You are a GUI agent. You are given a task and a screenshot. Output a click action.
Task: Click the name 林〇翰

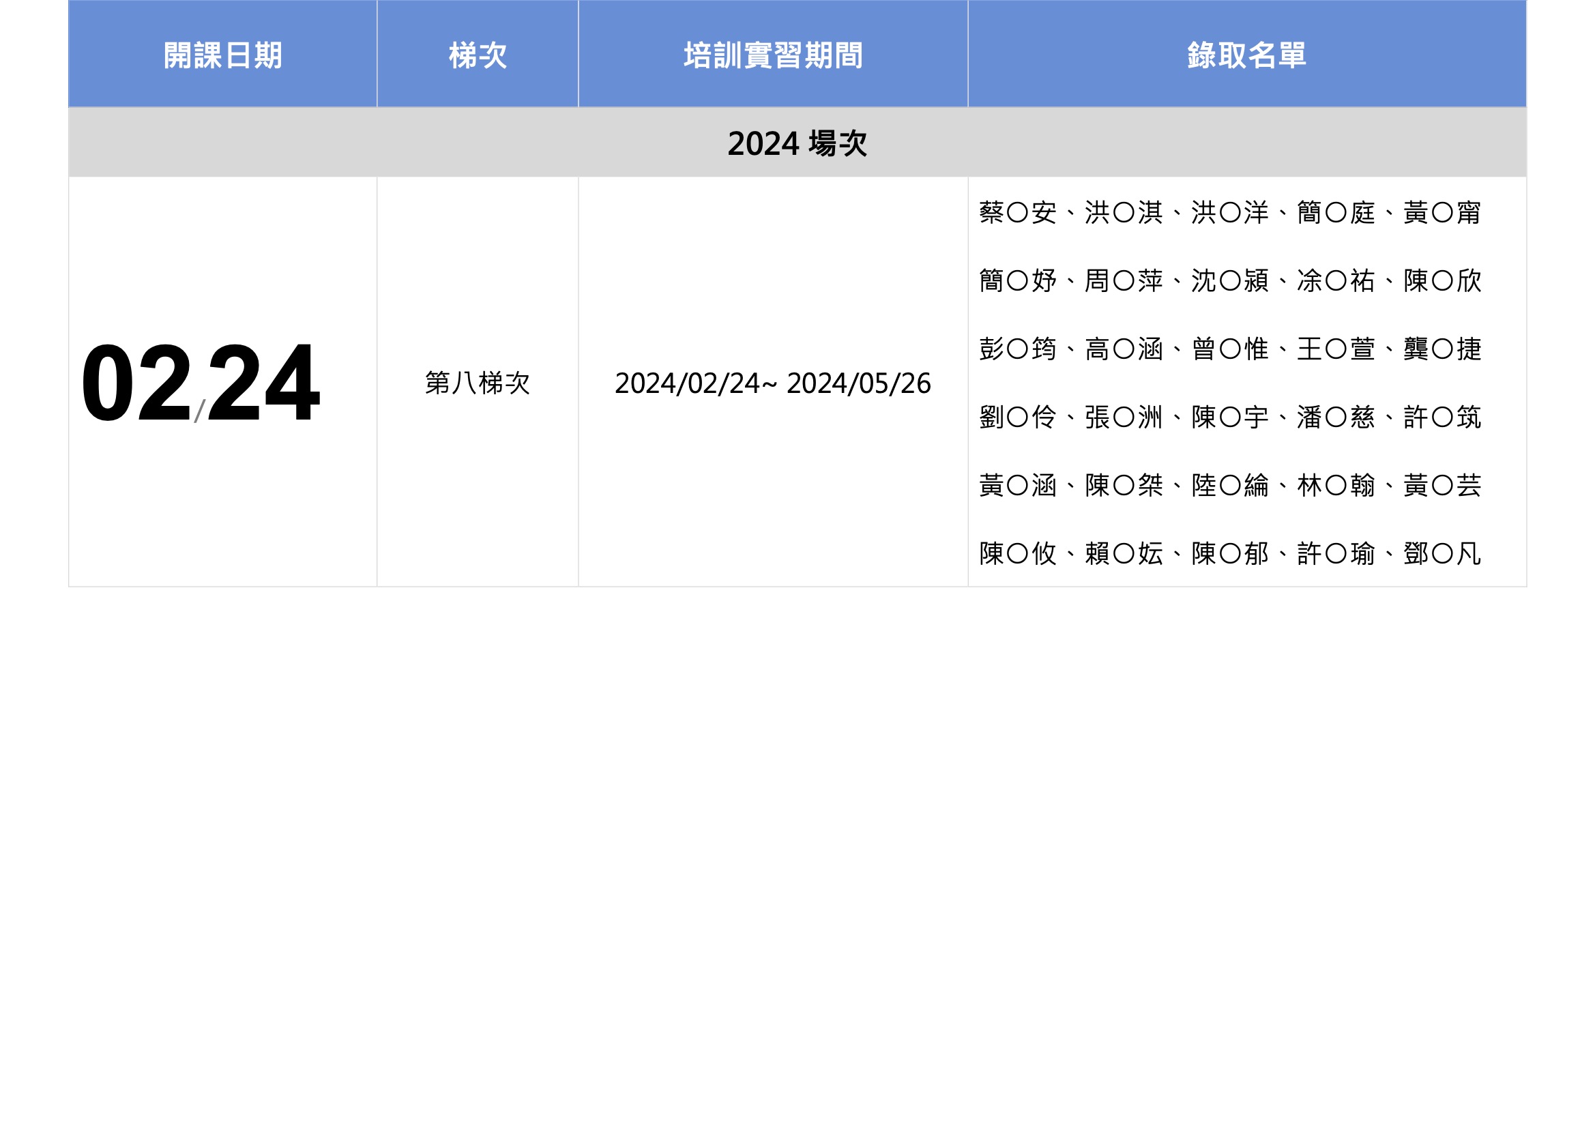point(1336,485)
